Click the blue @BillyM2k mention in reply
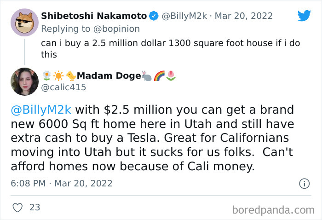 click(41, 111)
